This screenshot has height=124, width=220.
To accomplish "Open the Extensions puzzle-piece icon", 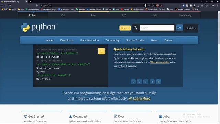I will (195, 6).
